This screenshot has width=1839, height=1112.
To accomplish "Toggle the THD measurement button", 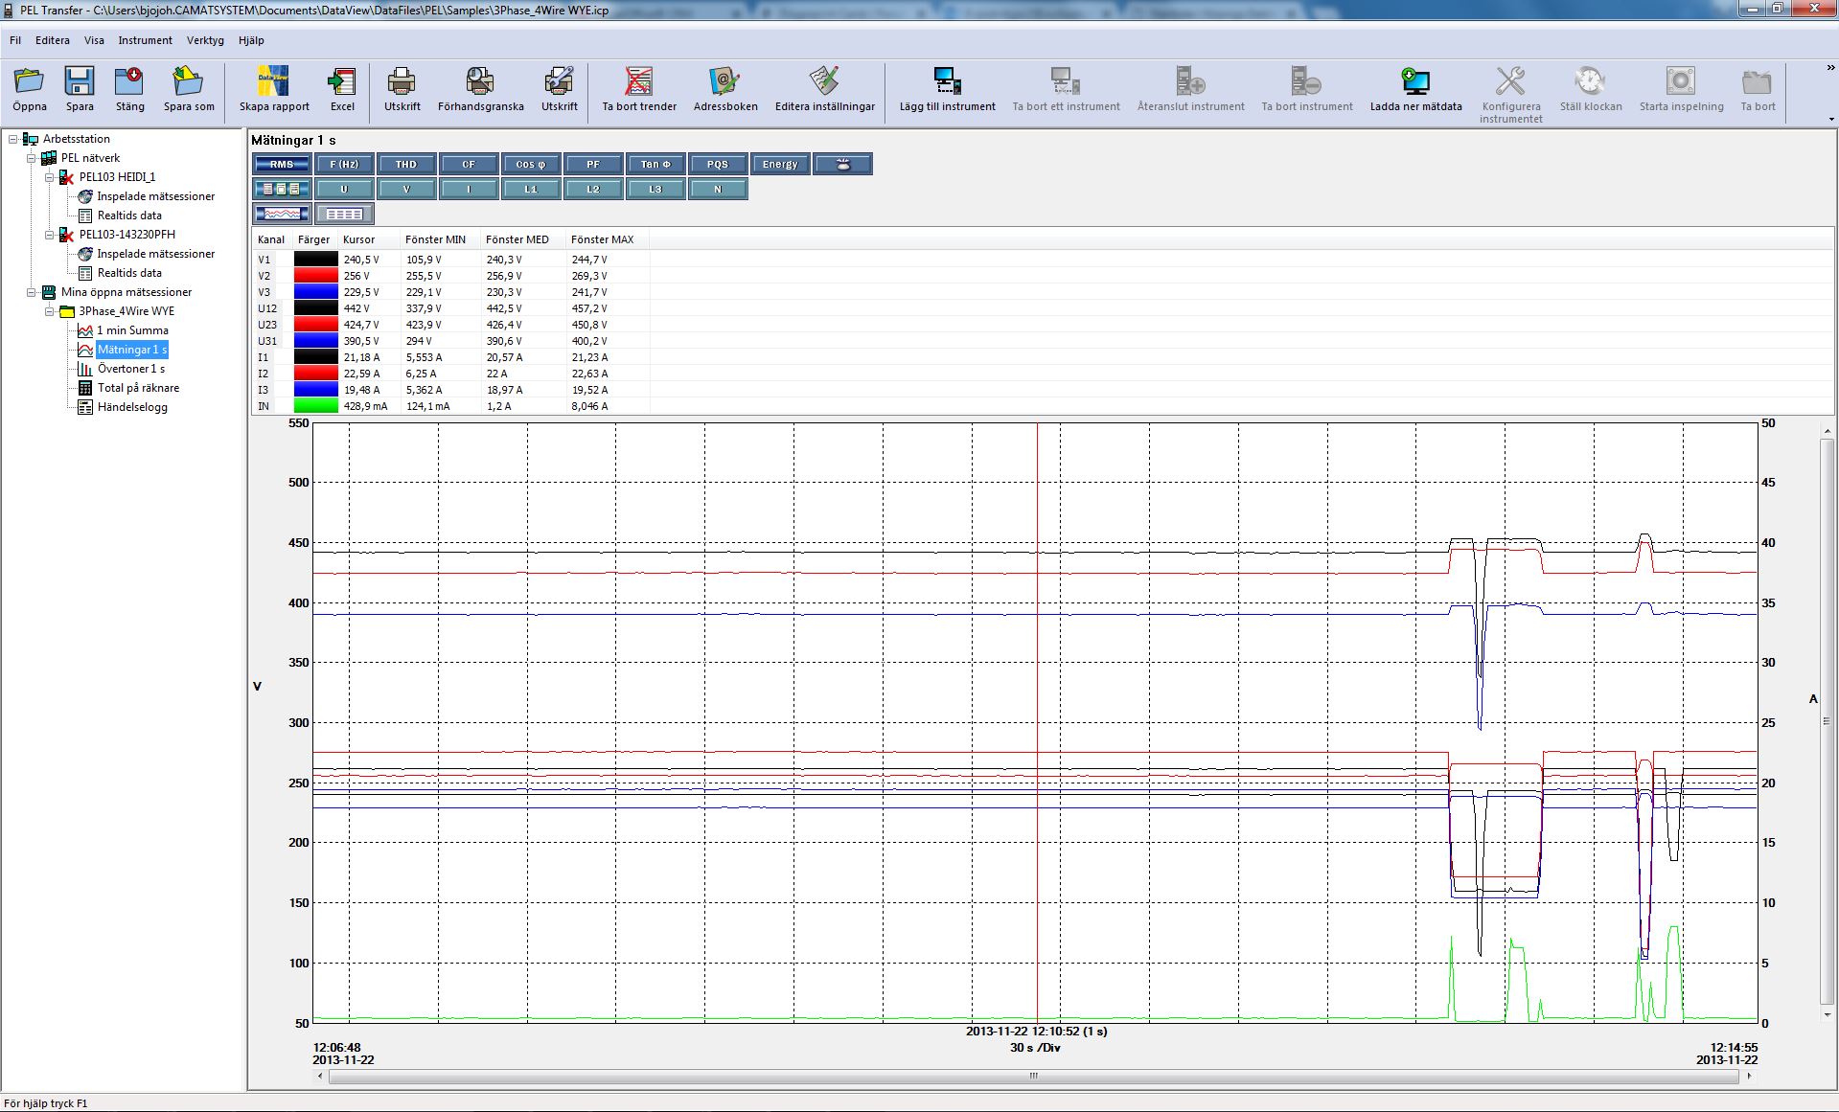I will [406, 165].
